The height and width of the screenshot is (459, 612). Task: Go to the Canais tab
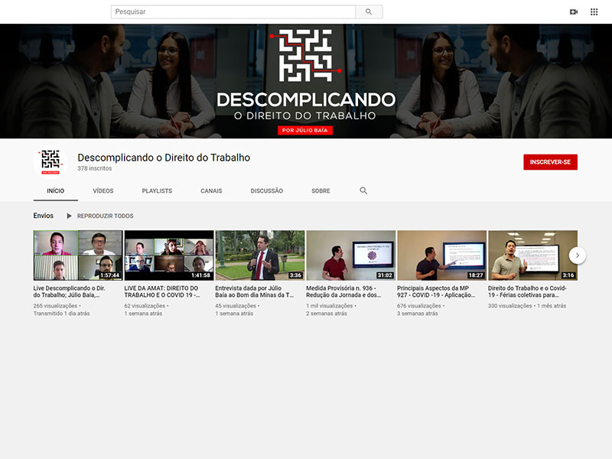pos(211,190)
